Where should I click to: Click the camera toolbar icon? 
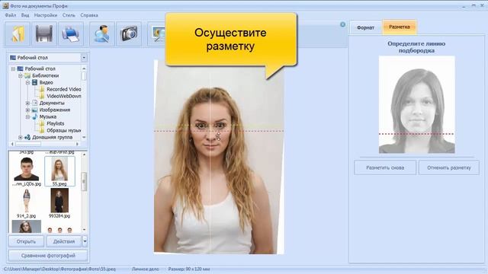[129, 33]
